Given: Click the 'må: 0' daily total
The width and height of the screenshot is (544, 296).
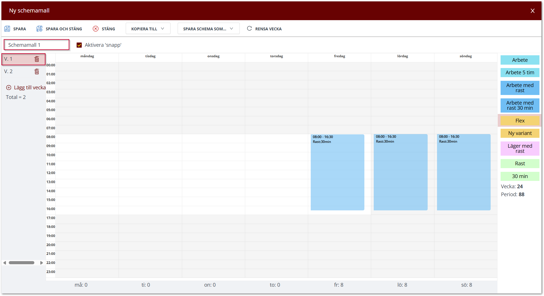Looking at the screenshot, I should click(x=81, y=285).
